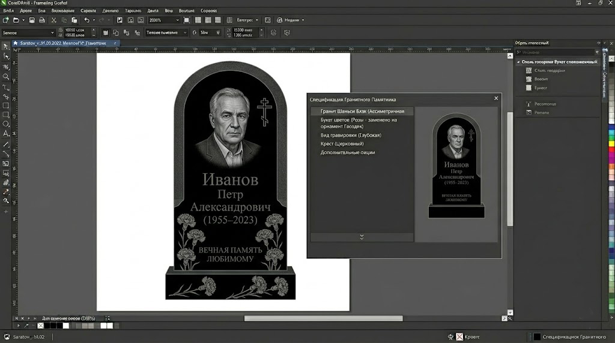Image resolution: width=615 pixels, height=343 pixels.
Task: Click the Cut scissors icon
Action: click(54, 20)
